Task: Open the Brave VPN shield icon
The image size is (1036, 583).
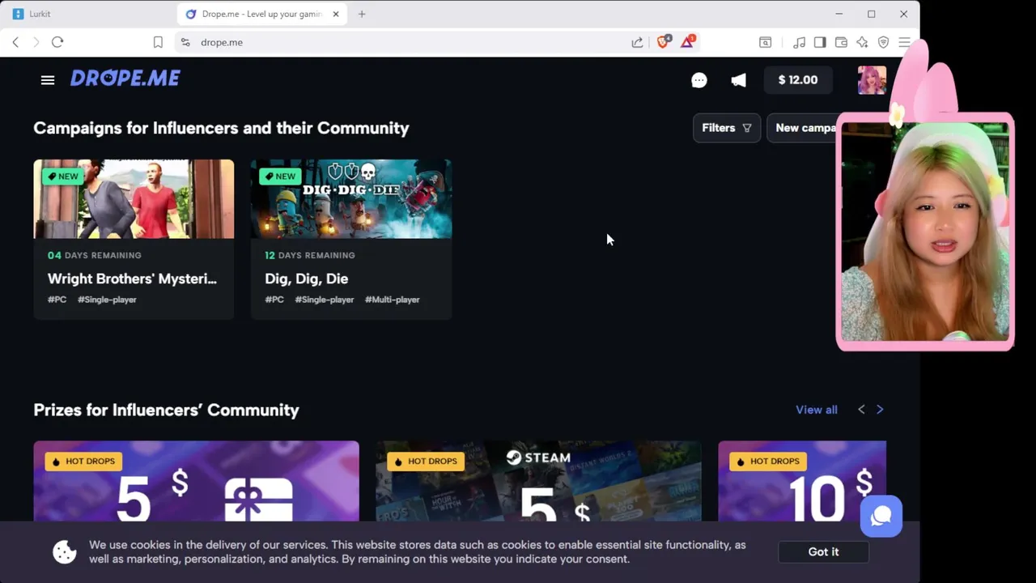Action: [x=883, y=42]
